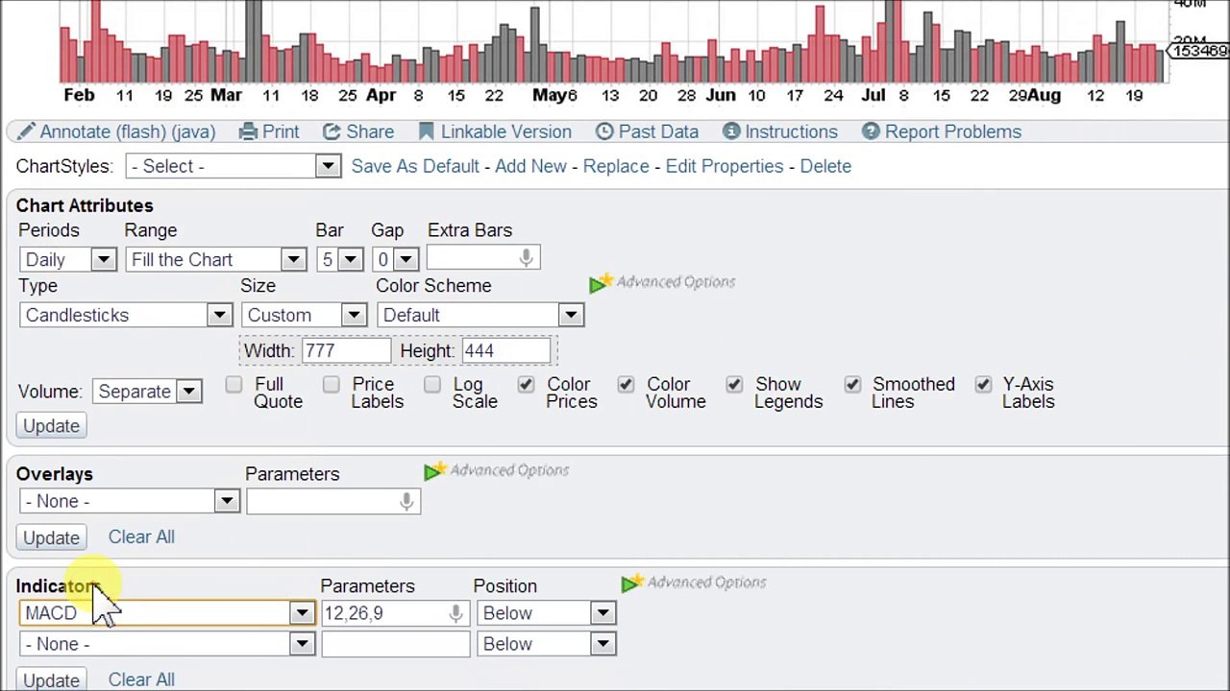Open the Instructions link
The image size is (1230, 691).
(x=791, y=131)
